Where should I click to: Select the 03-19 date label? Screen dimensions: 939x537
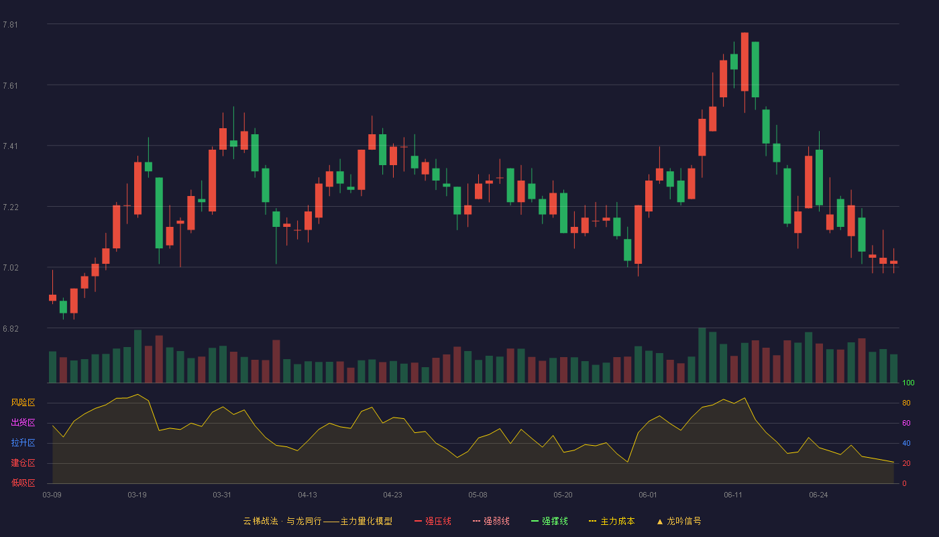(137, 495)
